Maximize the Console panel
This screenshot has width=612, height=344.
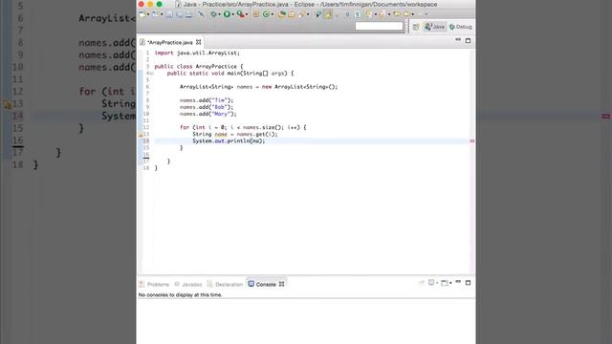(468, 283)
